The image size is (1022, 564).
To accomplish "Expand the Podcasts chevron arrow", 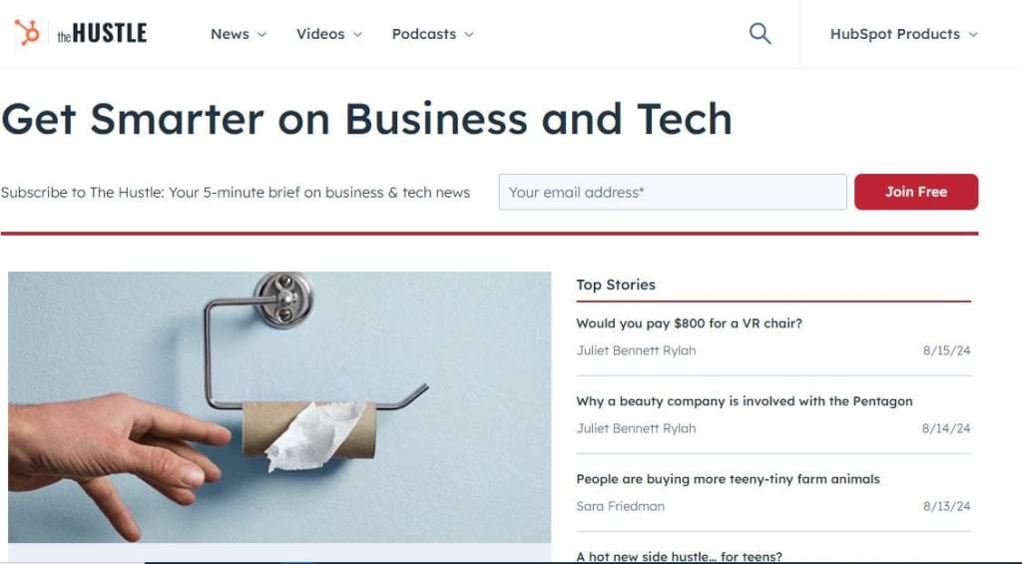I will point(469,35).
